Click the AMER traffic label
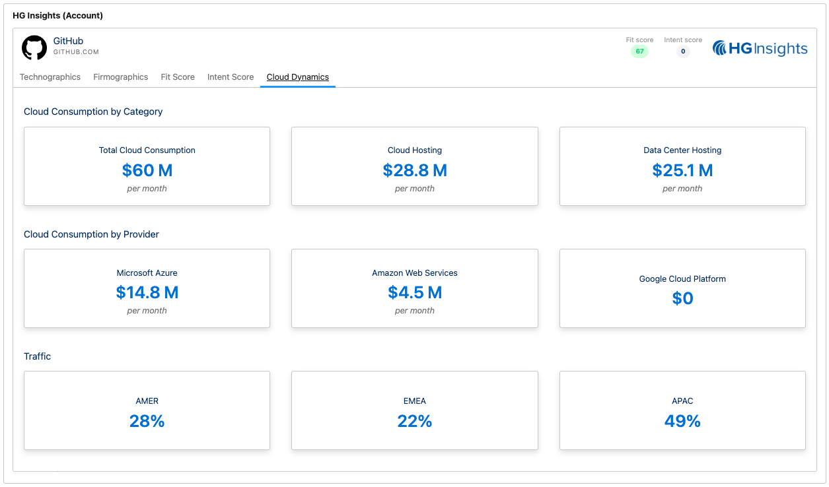The height and width of the screenshot is (487, 829). point(147,401)
